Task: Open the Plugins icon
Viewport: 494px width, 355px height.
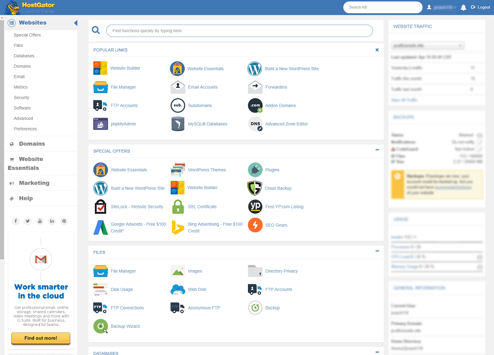Action: [x=255, y=170]
